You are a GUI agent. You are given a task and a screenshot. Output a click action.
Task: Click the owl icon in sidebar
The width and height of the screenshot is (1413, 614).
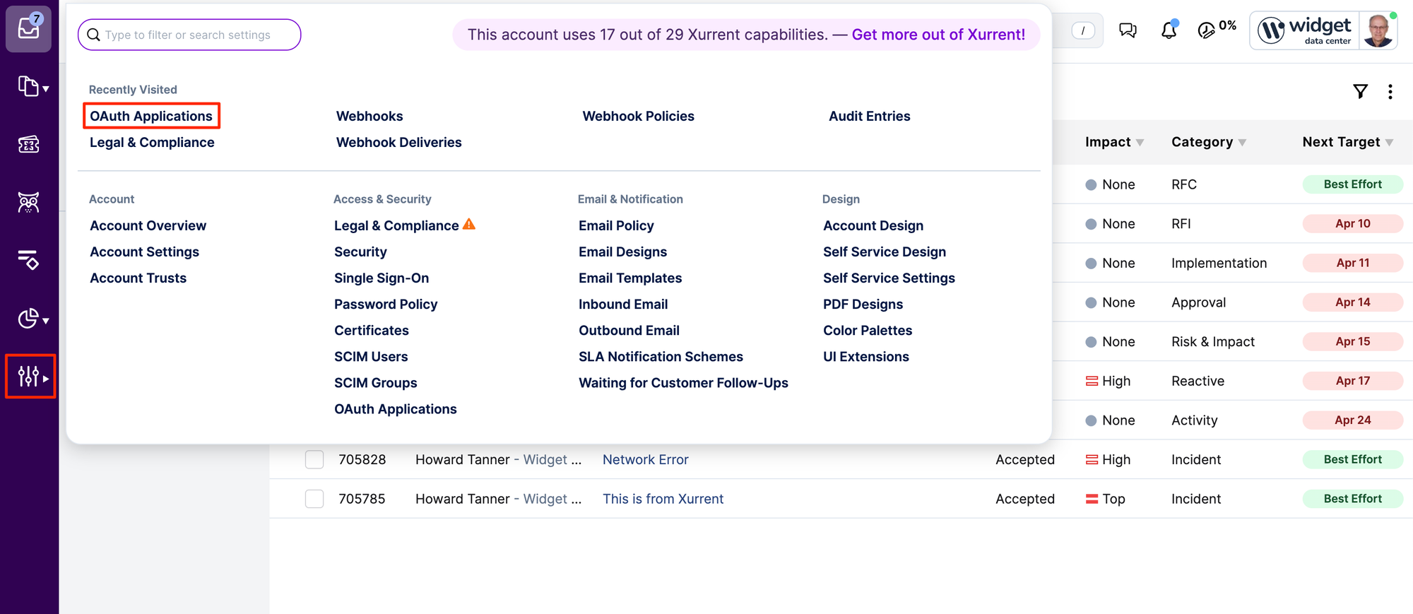[x=28, y=203]
